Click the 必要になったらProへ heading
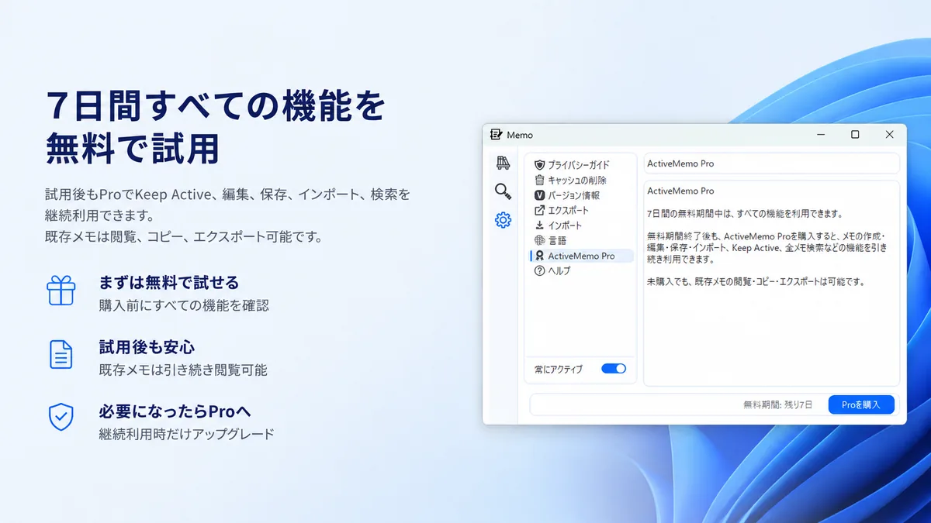This screenshot has height=523, width=931. (175, 411)
